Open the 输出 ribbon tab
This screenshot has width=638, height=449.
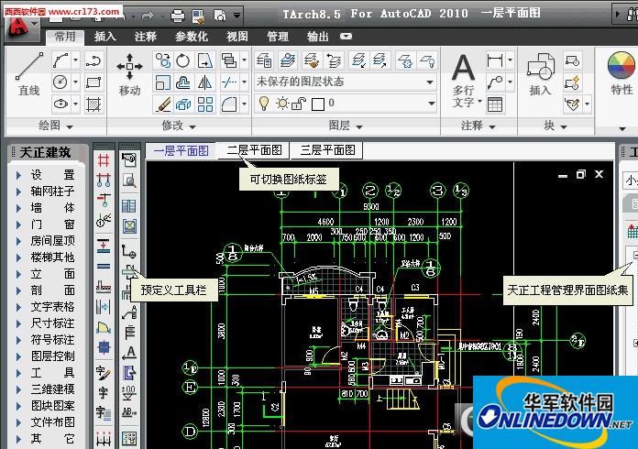[x=318, y=37]
